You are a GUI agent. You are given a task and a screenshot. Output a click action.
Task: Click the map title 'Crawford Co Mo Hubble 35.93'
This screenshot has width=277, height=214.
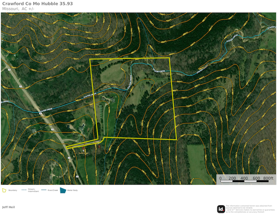click(x=37, y=4)
